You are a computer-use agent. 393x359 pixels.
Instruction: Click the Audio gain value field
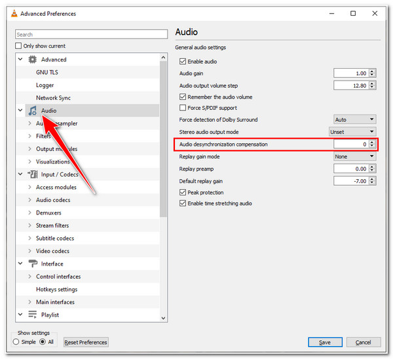(x=351, y=73)
